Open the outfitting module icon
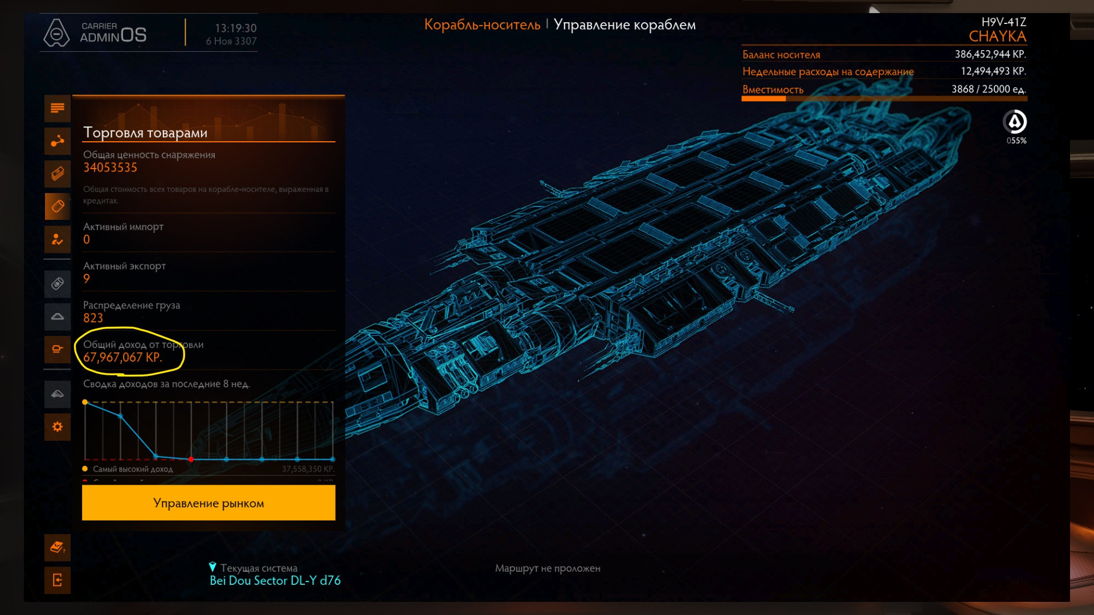1094x615 pixels. 58,349
